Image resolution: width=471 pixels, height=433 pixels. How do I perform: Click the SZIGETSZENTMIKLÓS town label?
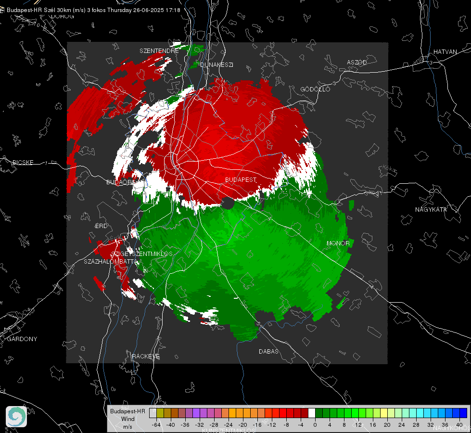pos(142,254)
